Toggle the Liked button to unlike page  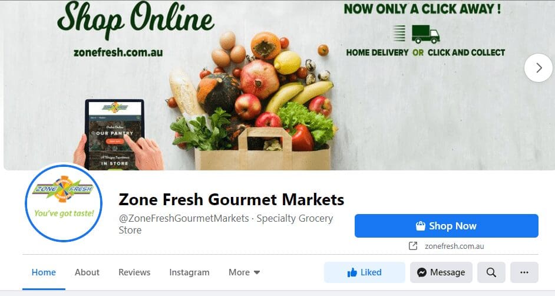coord(365,272)
